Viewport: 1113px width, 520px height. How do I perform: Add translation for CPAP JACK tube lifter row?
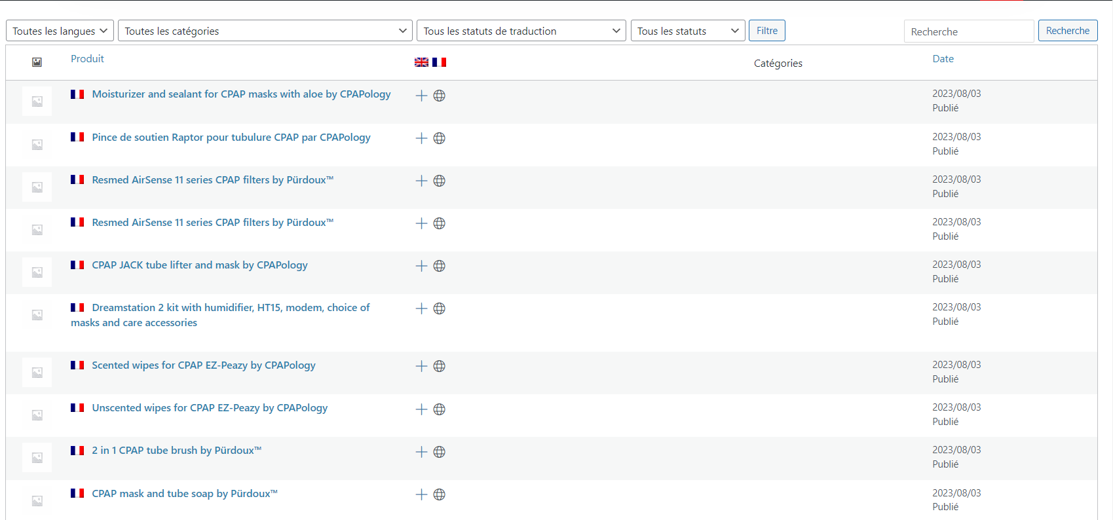(421, 266)
